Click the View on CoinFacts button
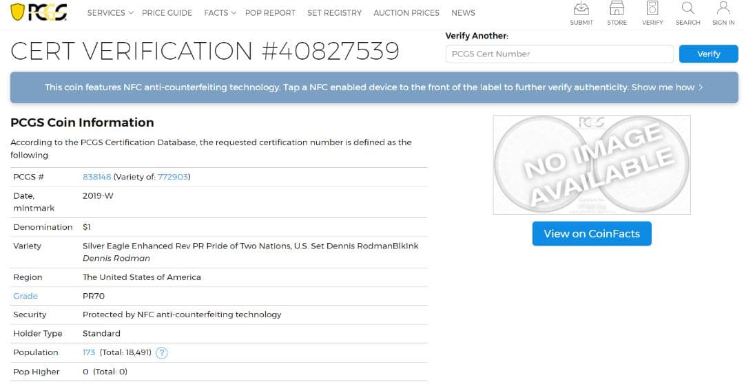Viewport: 744px width, 384px height. point(592,233)
